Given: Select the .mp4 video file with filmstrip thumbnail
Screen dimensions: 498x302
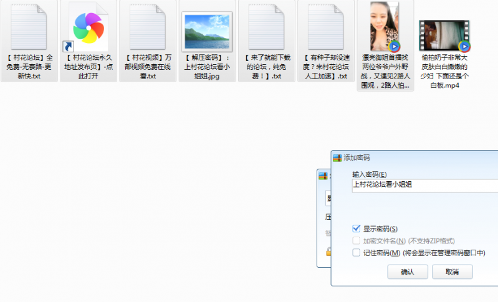Looking at the screenshot, I should pyautogui.click(x=444, y=34).
